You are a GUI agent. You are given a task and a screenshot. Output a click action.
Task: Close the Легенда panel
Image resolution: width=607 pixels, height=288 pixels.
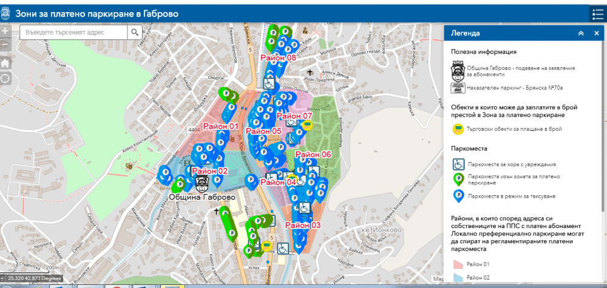[x=596, y=33]
